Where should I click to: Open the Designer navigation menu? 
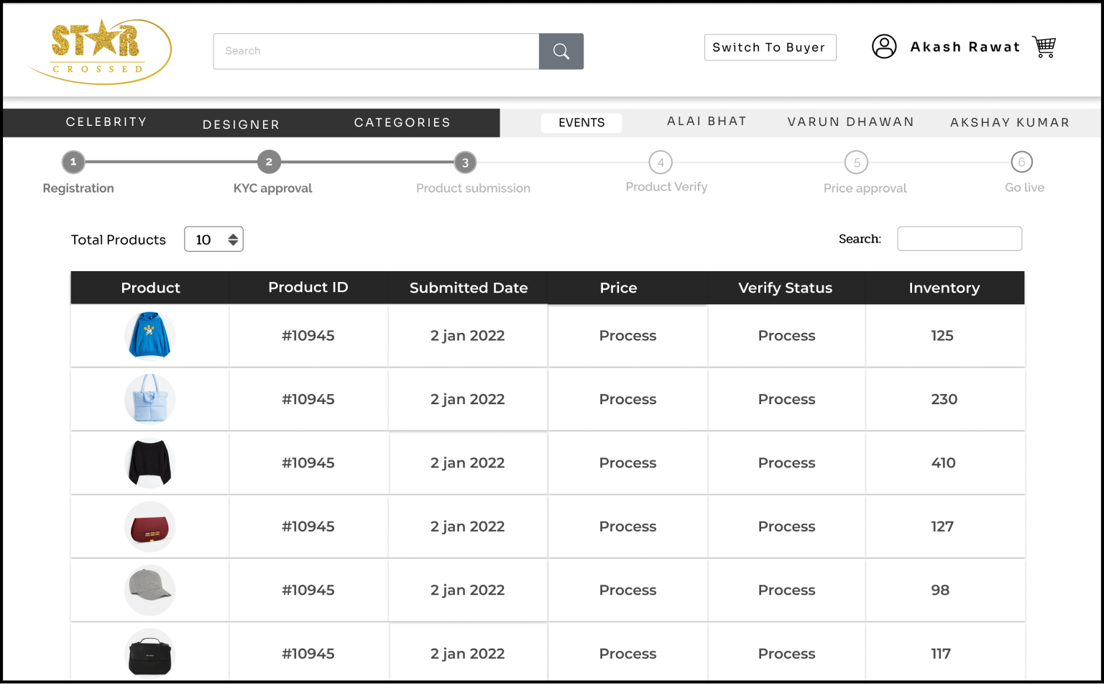[241, 124]
